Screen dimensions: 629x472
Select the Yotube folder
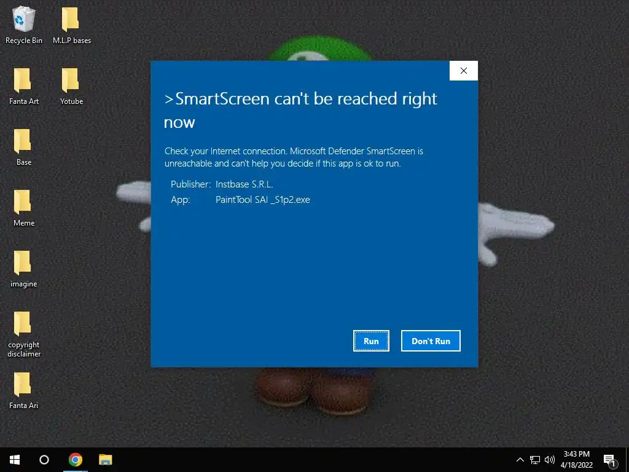[71, 86]
